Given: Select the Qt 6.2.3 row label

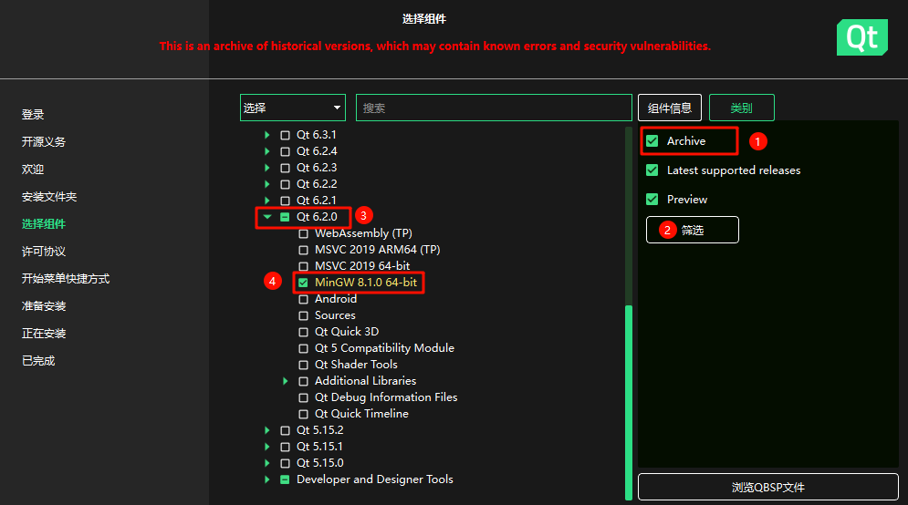Looking at the screenshot, I should 317,168.
